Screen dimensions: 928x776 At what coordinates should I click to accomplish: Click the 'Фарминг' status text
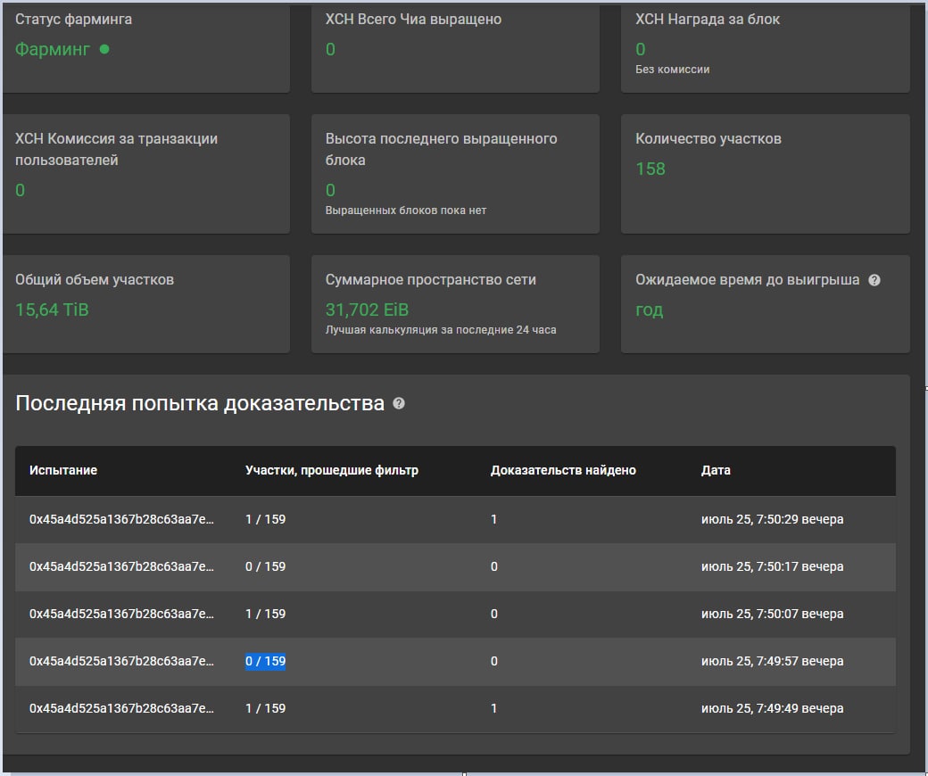(x=53, y=49)
